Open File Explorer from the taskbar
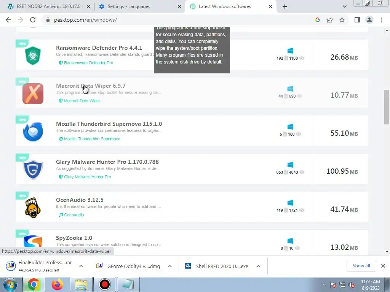This screenshot has width=390, height=292. (81, 284)
